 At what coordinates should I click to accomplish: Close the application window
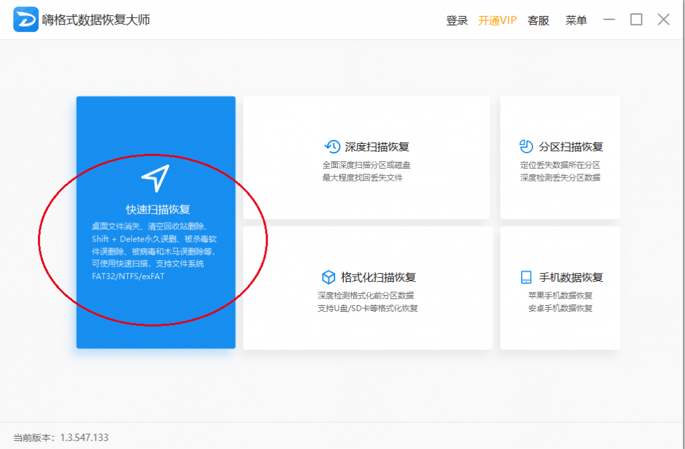pos(664,19)
